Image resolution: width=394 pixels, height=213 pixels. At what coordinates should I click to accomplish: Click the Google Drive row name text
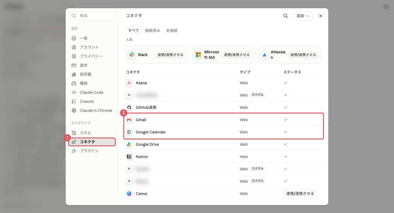(x=147, y=144)
